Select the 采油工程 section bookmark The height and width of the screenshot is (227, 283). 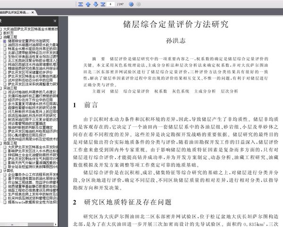10,88
